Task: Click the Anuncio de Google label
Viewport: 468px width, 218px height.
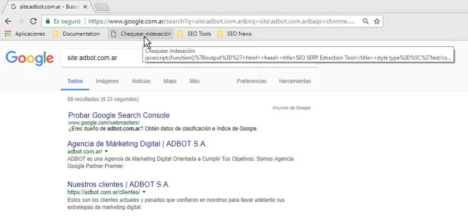Action: 291,108
